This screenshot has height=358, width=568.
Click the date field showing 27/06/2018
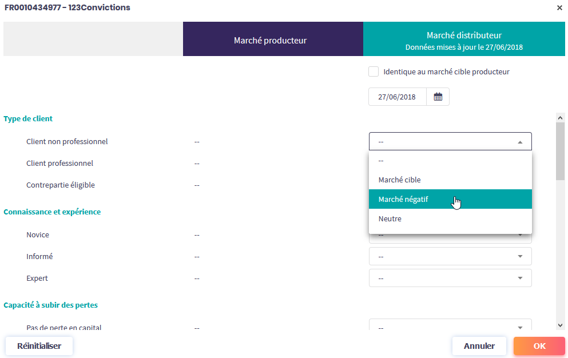tap(397, 97)
